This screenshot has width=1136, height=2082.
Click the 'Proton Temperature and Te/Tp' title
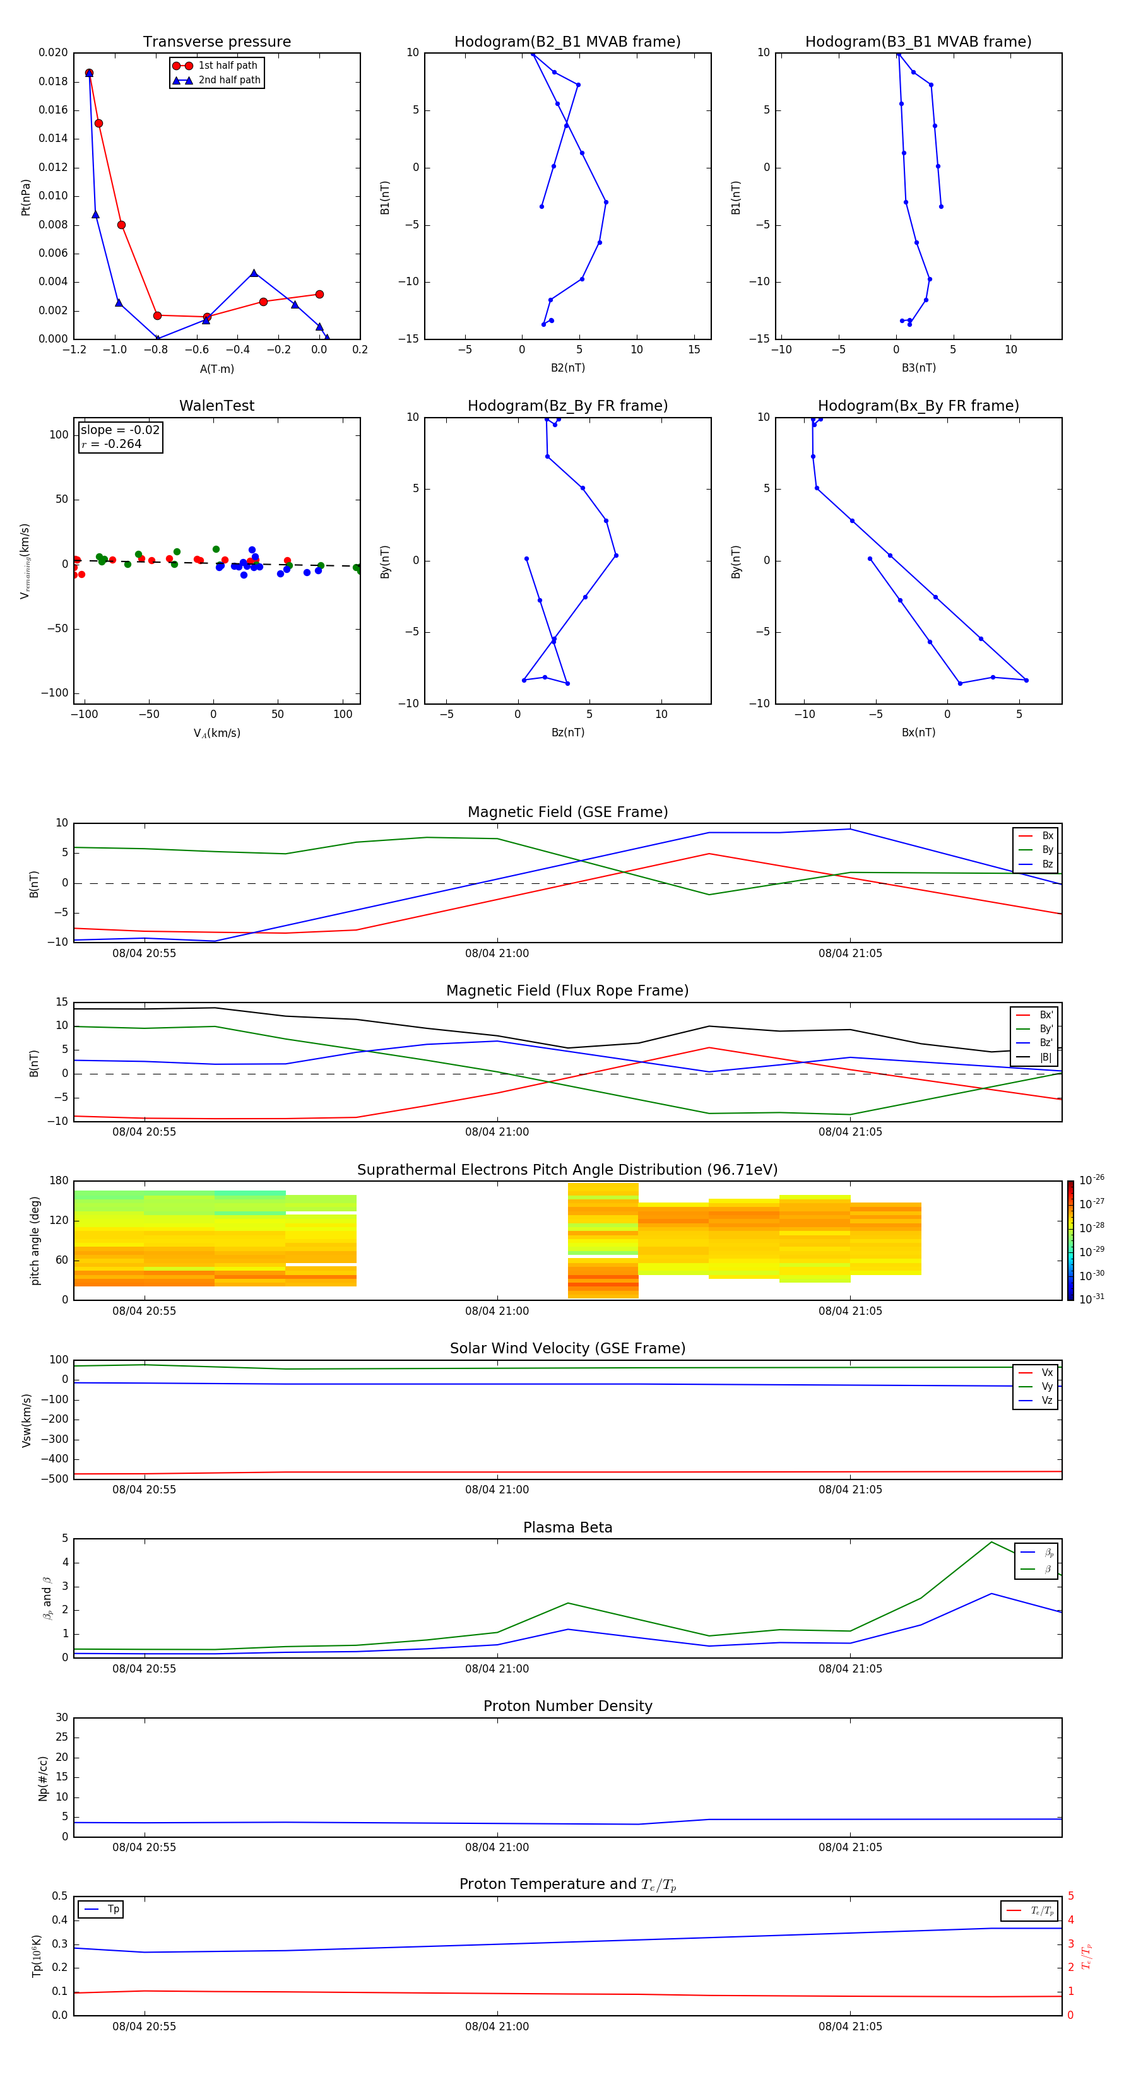coord(567,1885)
